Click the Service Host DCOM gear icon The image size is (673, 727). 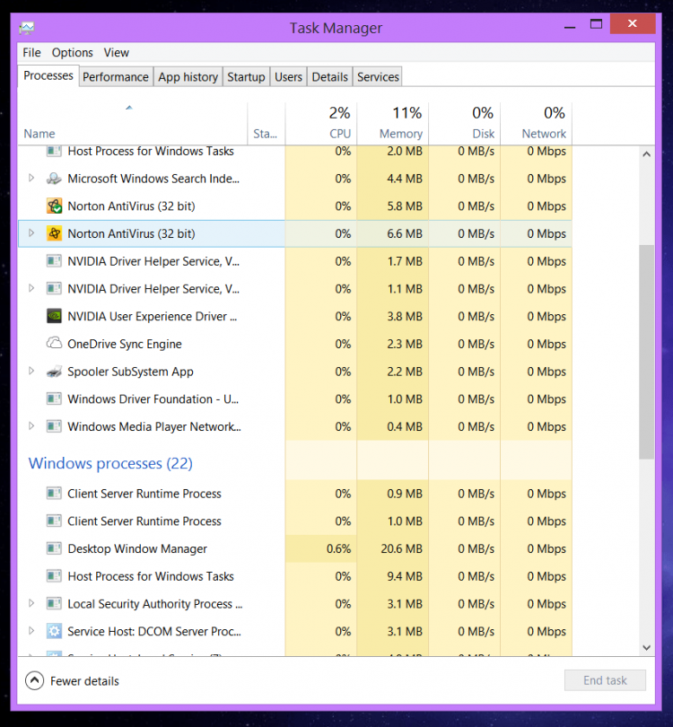pyautogui.click(x=54, y=631)
